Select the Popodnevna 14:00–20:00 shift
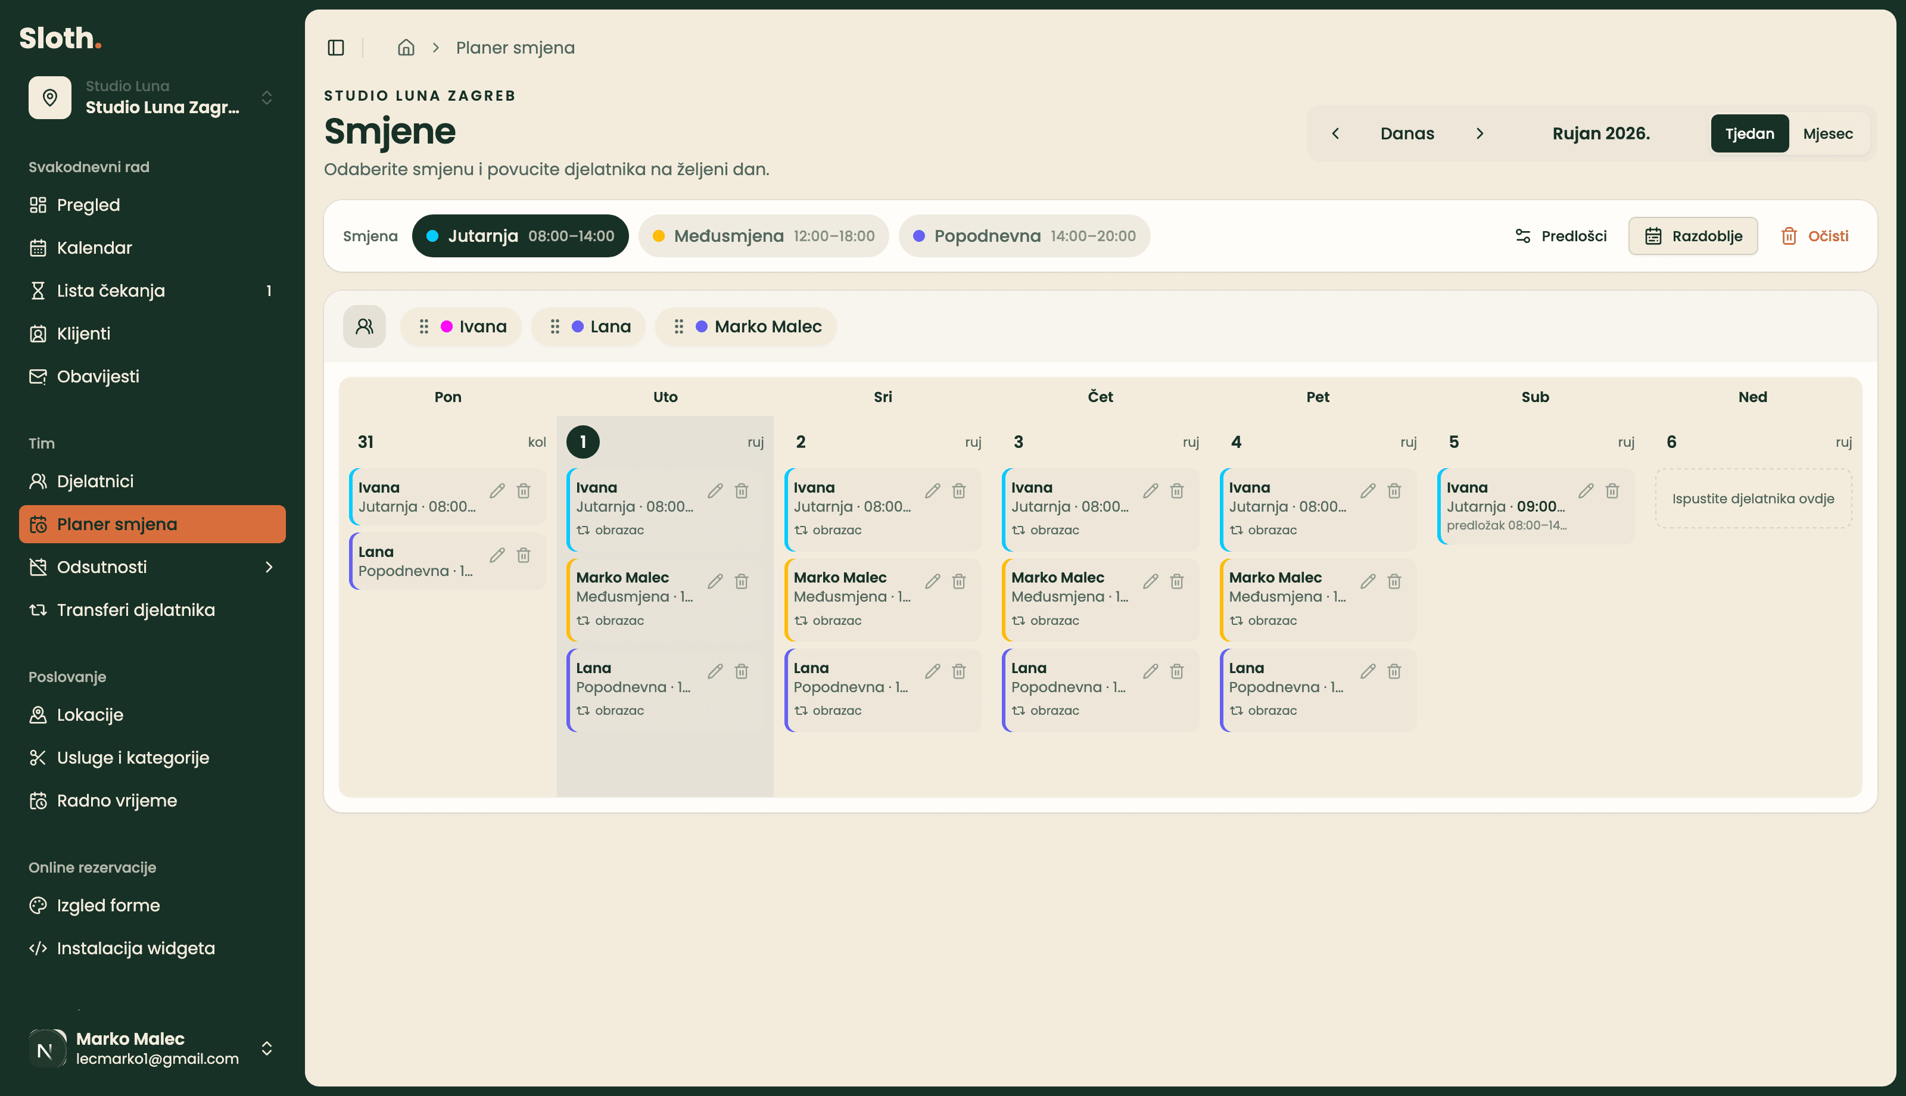The height and width of the screenshot is (1096, 1906). 1024,236
